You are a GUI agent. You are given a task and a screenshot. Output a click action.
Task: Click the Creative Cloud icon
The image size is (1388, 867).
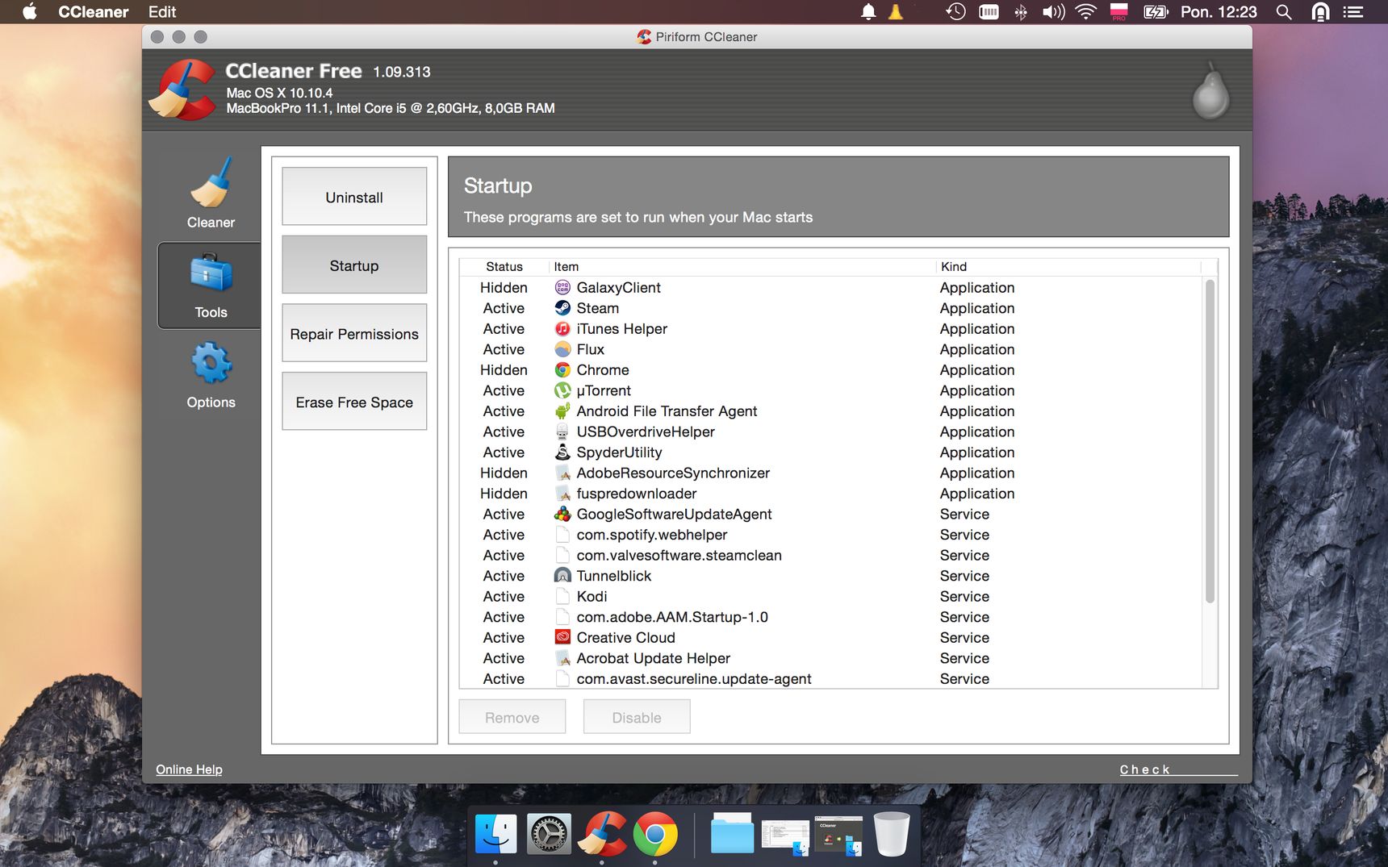(562, 637)
